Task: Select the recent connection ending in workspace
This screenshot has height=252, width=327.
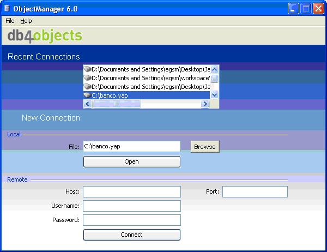Action: pos(147,78)
